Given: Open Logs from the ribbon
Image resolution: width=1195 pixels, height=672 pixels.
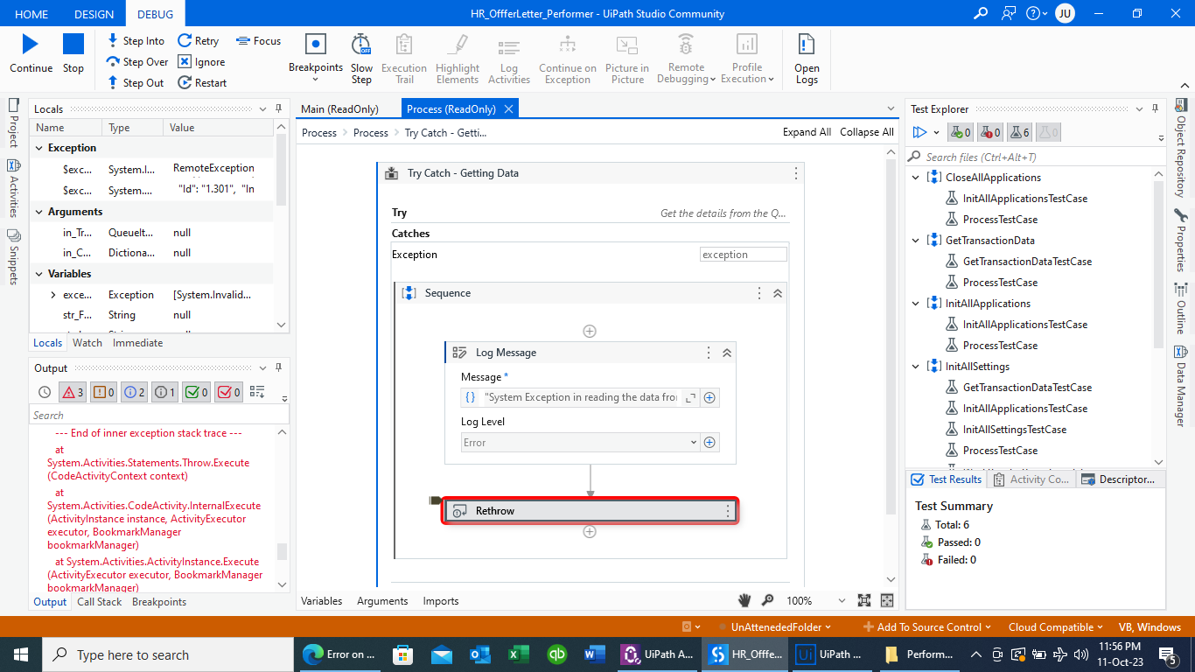Looking at the screenshot, I should tap(807, 58).
